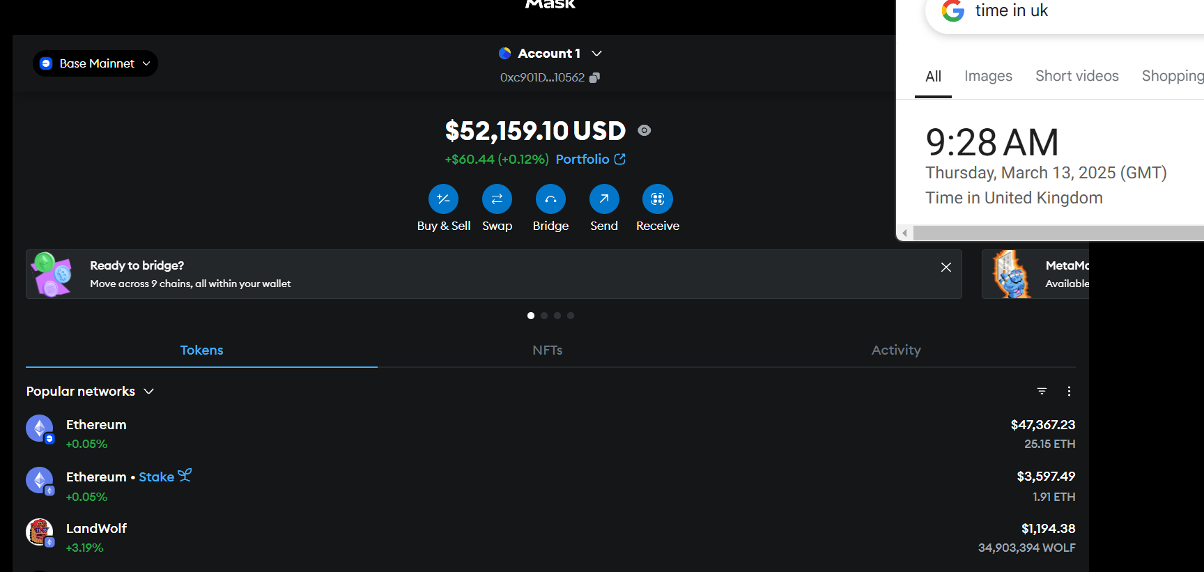The width and height of the screenshot is (1204, 572).
Task: Hide the balance using eye icon
Action: (645, 131)
